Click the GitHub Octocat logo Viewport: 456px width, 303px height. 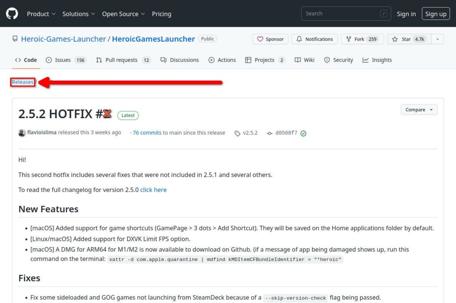point(12,14)
